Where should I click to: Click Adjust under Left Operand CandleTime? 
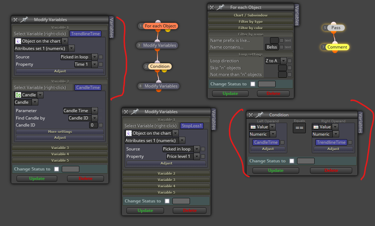pos(268,149)
